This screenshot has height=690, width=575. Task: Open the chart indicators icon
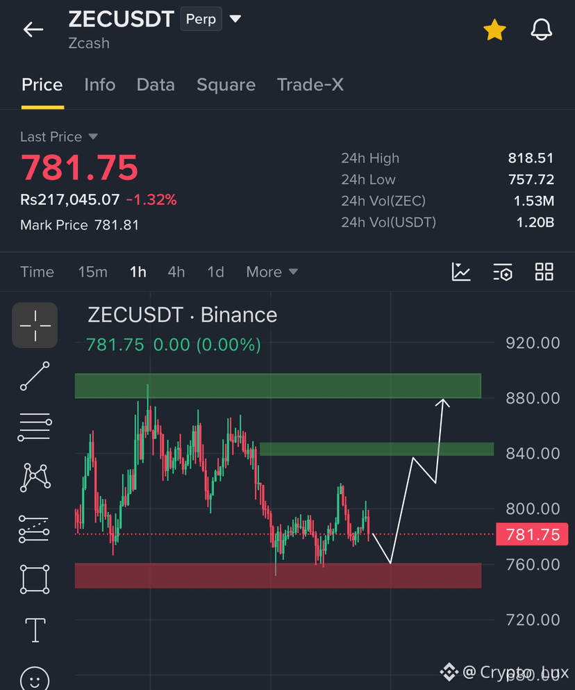coord(461,272)
